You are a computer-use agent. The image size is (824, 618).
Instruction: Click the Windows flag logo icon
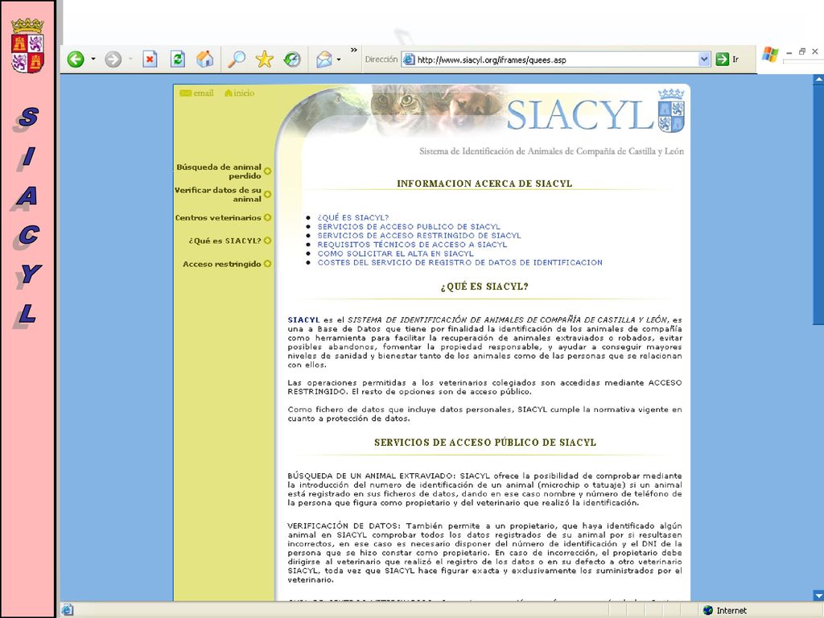tap(770, 54)
